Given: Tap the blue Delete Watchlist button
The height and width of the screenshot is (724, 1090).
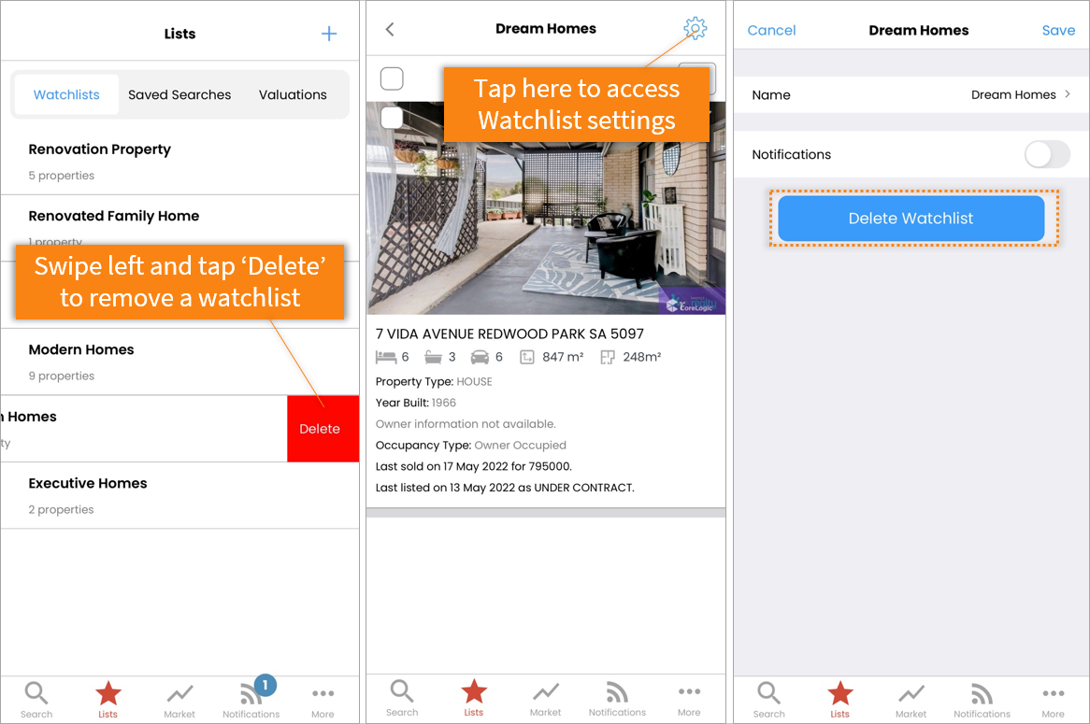Looking at the screenshot, I should [x=911, y=219].
